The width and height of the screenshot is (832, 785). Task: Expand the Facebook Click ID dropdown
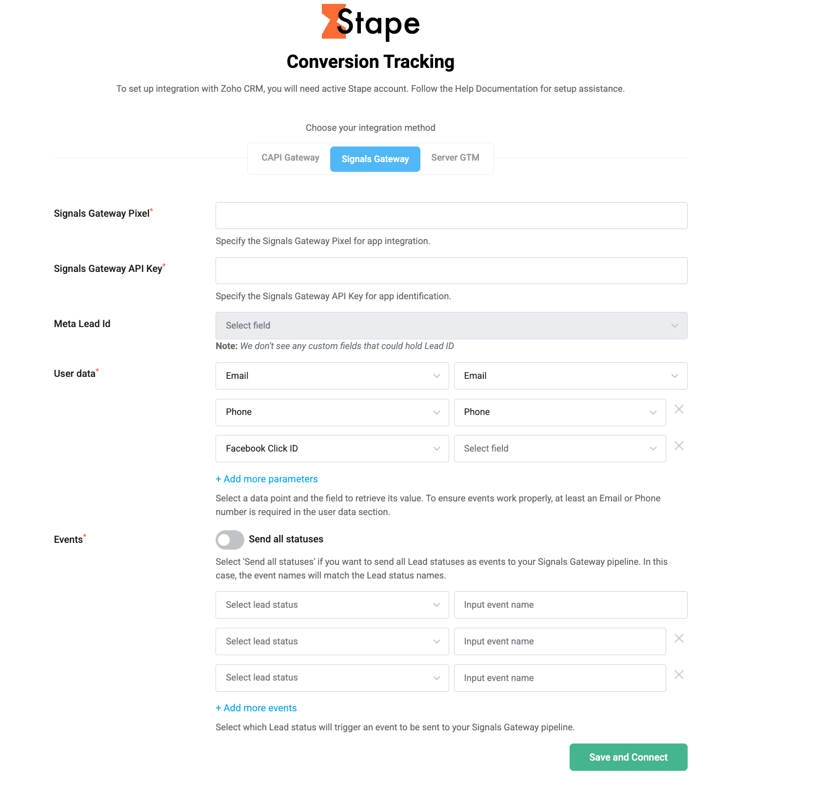click(332, 448)
